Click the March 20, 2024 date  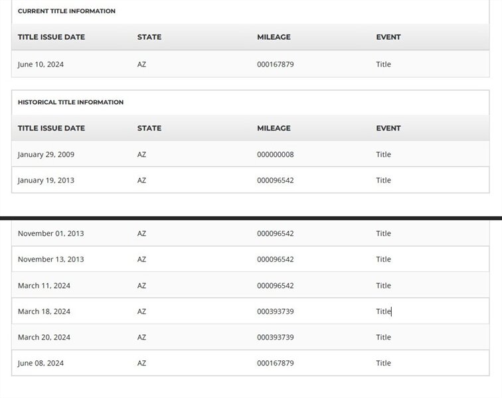(44, 338)
